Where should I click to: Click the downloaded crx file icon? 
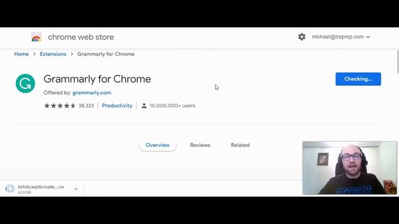tap(10, 189)
